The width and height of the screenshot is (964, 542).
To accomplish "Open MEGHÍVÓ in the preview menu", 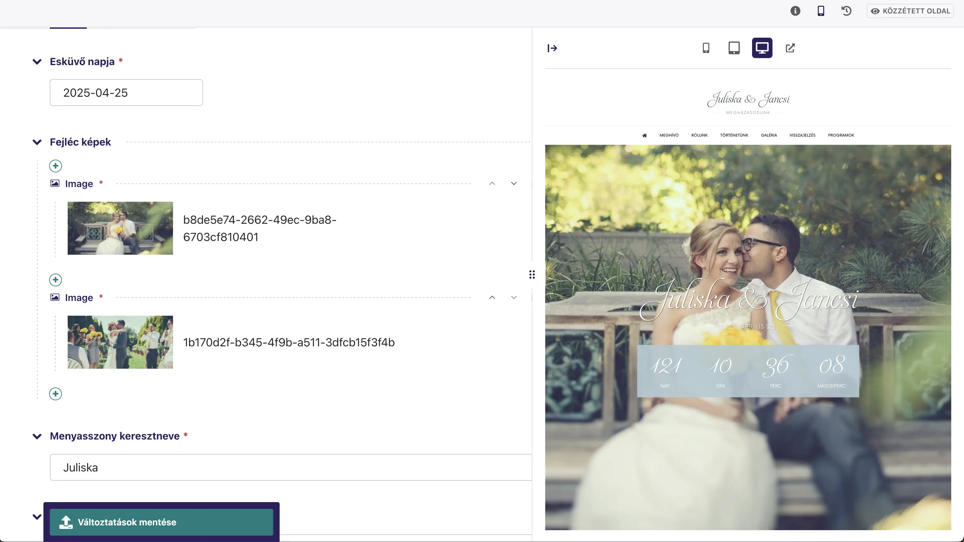I will 669,135.
